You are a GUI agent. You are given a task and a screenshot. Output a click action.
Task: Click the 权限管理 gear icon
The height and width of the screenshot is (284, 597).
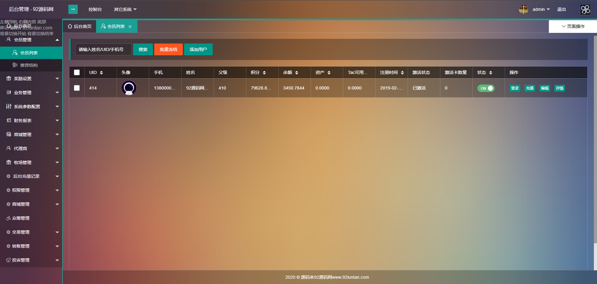pos(8,190)
